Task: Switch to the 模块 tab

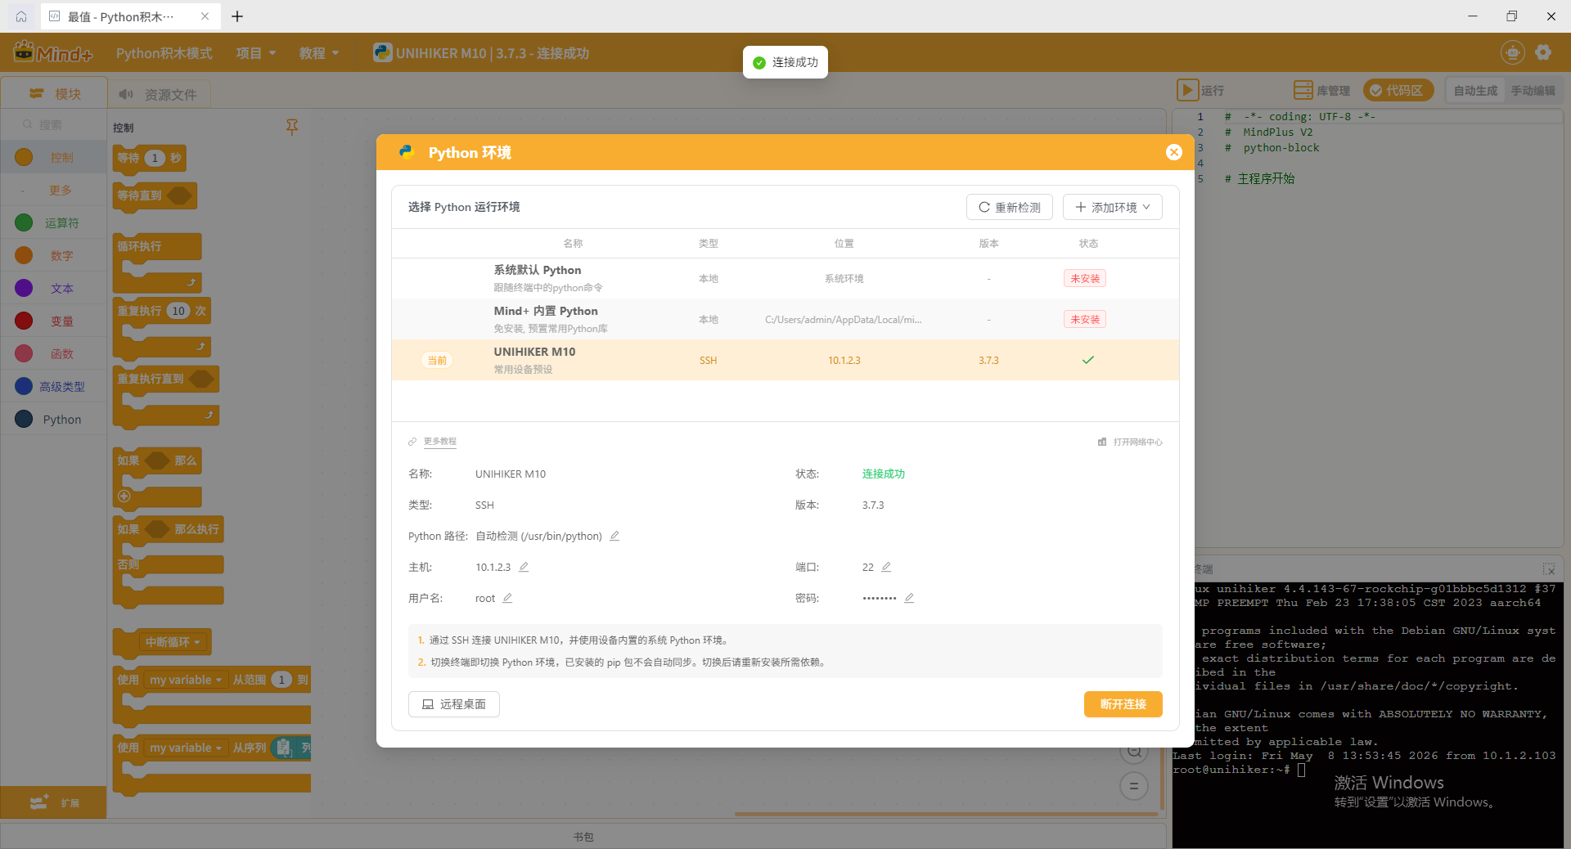Action: (x=55, y=93)
